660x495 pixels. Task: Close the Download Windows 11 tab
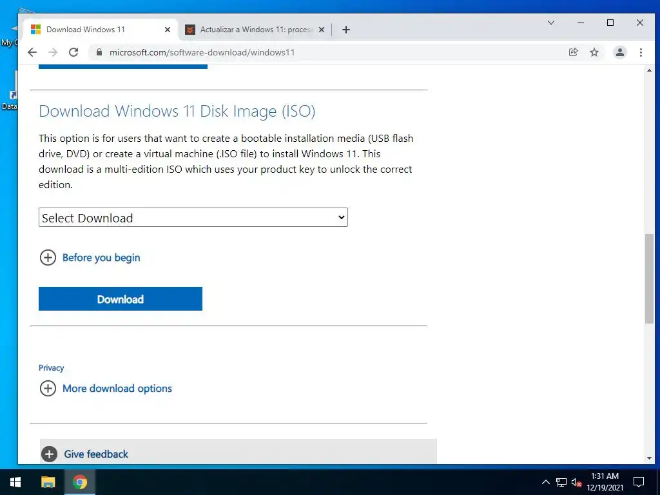click(x=167, y=30)
